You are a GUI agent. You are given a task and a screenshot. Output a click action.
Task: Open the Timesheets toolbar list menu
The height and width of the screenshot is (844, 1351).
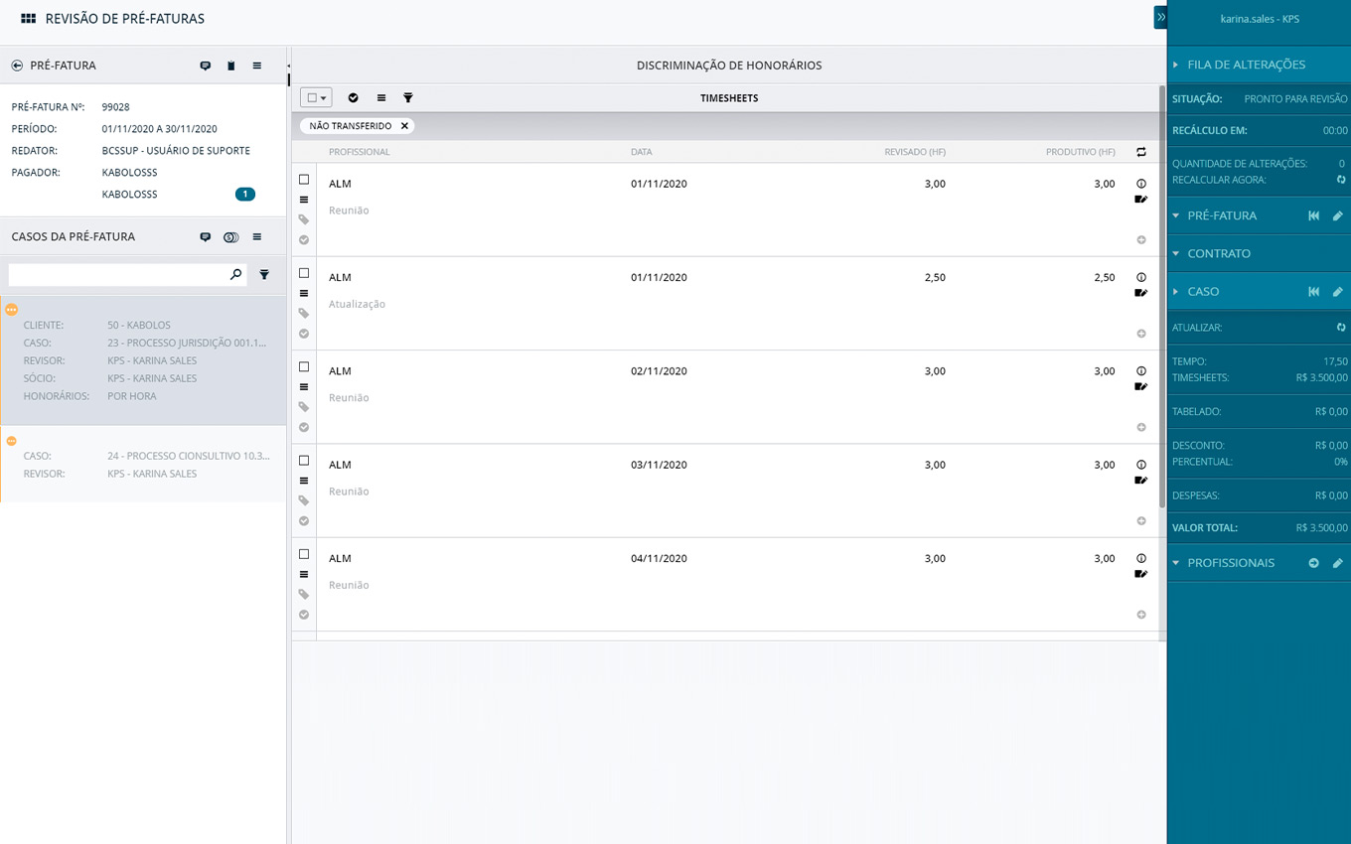[381, 98]
